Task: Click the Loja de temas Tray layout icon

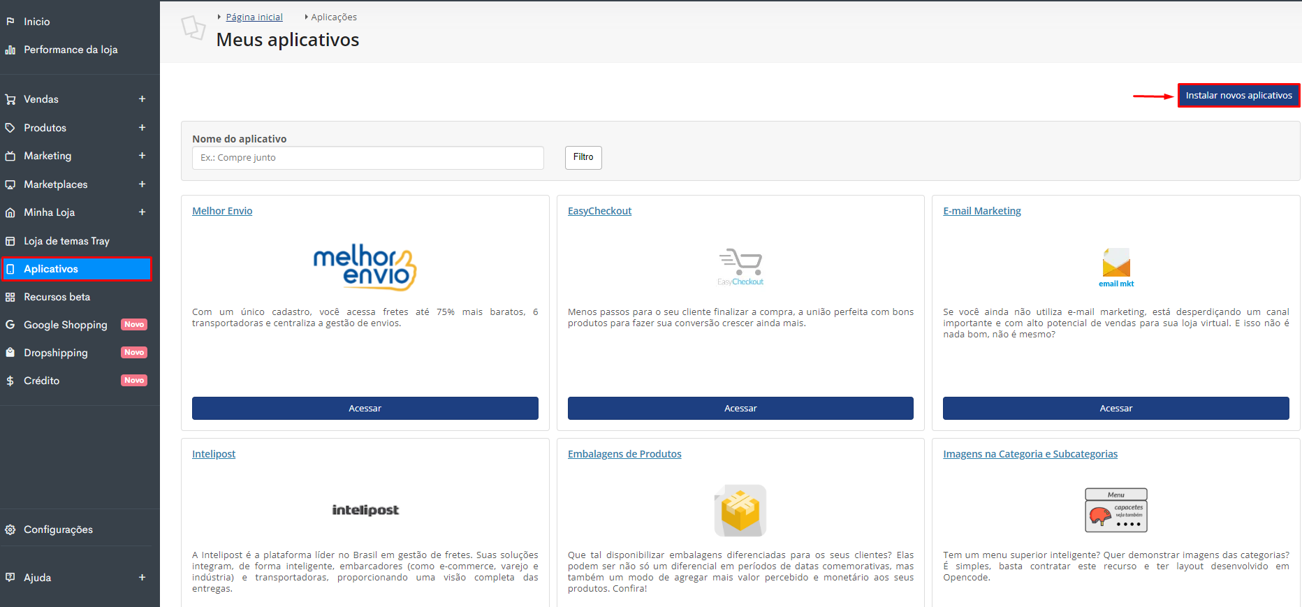Action: point(10,241)
